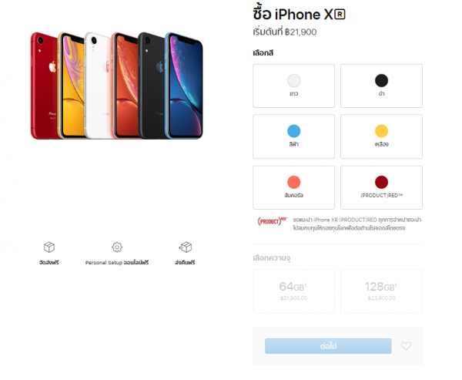Select 128GB capacity option
462x380 pixels.
pyautogui.click(x=382, y=291)
